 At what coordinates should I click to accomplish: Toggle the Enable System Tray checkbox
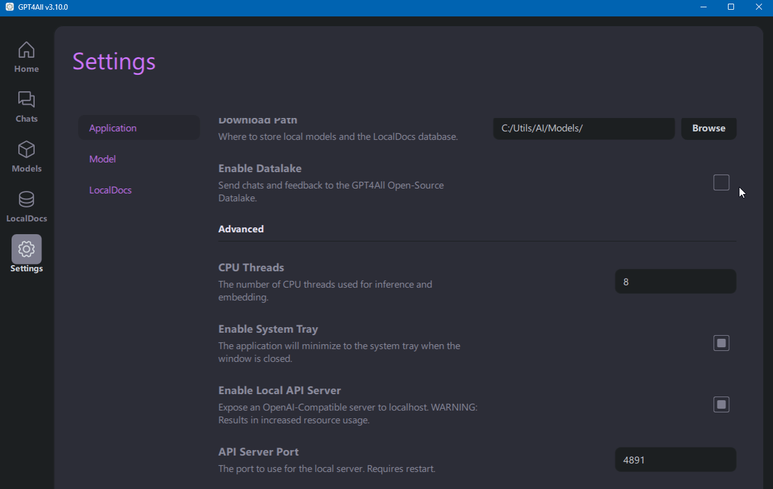click(x=721, y=343)
